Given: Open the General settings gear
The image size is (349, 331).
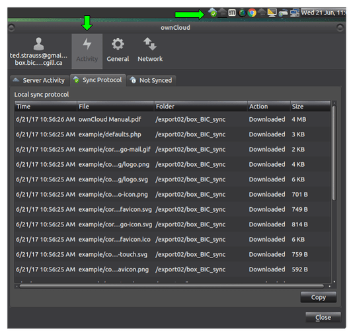Looking at the screenshot, I should tap(118, 50).
